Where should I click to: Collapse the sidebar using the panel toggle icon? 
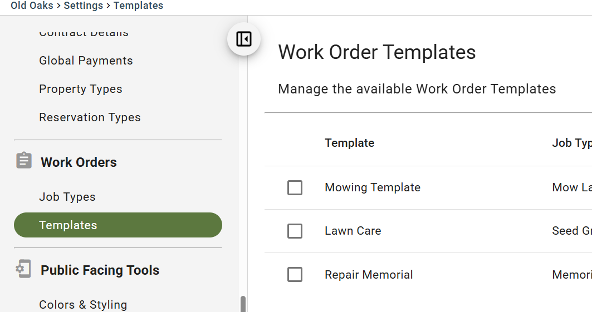pos(244,39)
